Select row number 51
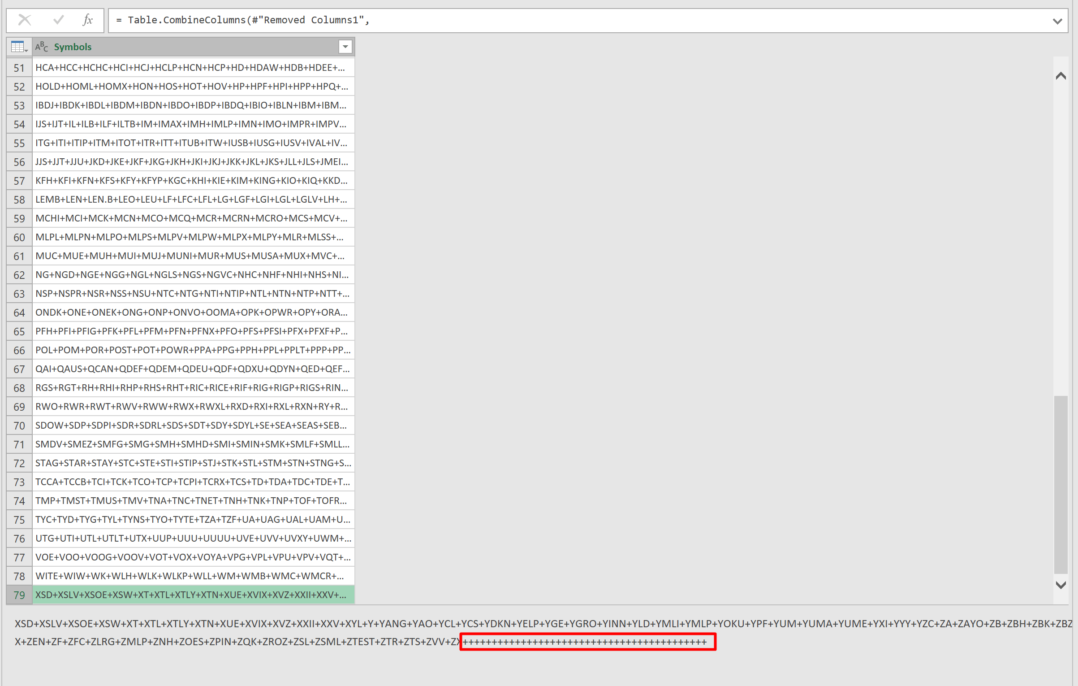Image resolution: width=1078 pixels, height=686 pixels. click(19, 68)
